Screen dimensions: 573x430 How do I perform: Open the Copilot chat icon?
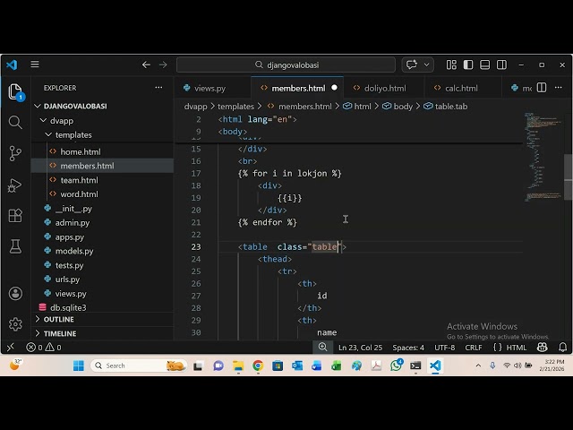click(x=412, y=64)
